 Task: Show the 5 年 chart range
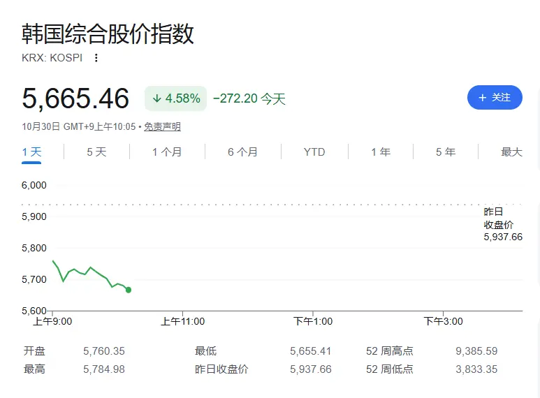445,152
